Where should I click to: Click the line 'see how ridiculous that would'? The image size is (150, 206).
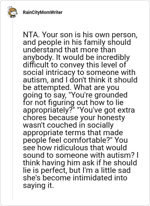pos(75,148)
